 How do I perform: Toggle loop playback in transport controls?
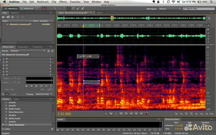click(121, 114)
